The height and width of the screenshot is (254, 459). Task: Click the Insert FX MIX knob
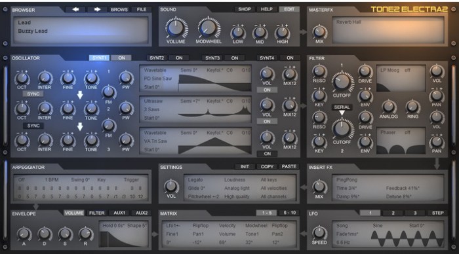point(319,187)
